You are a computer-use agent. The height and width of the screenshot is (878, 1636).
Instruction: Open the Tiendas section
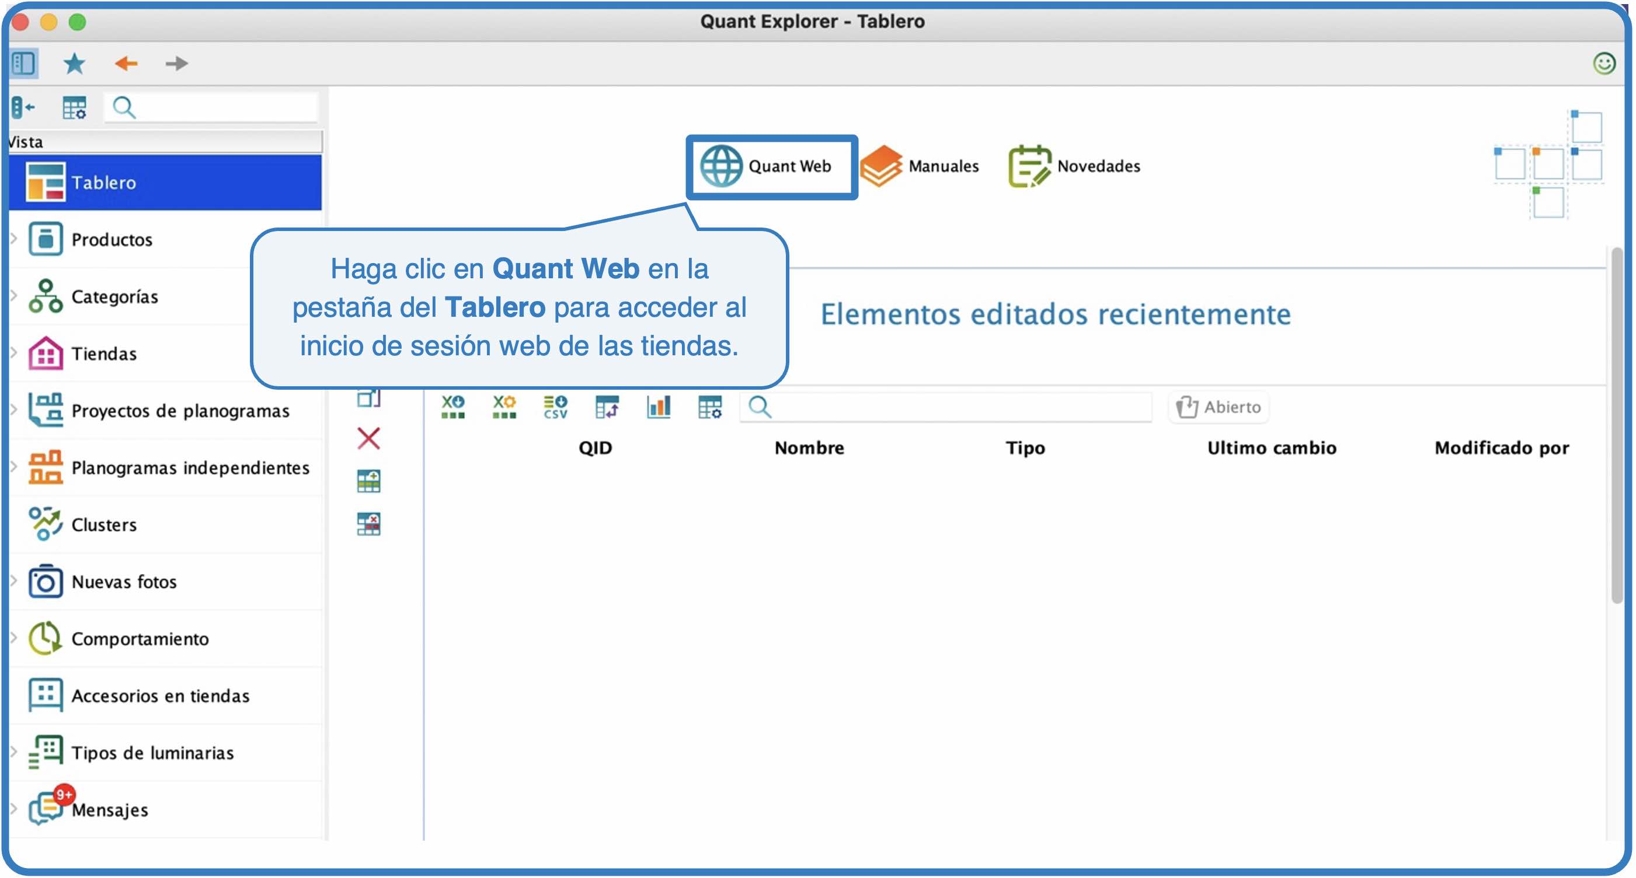(x=103, y=354)
